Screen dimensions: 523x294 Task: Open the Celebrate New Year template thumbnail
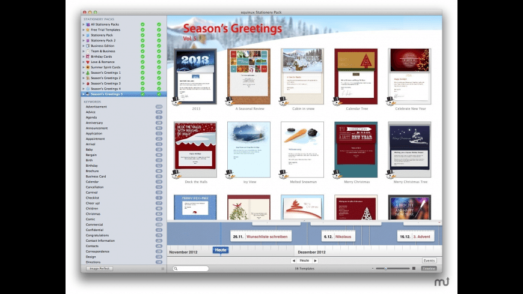tap(409, 76)
